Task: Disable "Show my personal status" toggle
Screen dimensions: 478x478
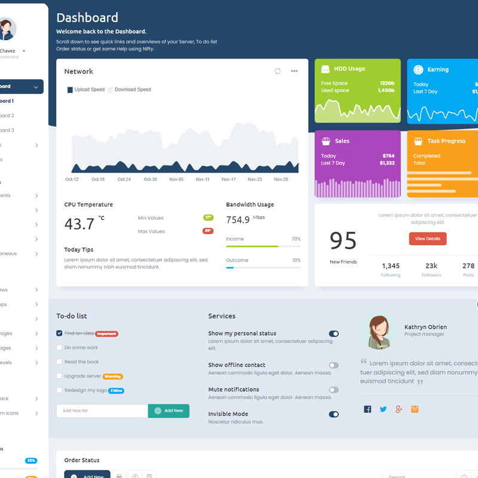Action: click(x=333, y=334)
